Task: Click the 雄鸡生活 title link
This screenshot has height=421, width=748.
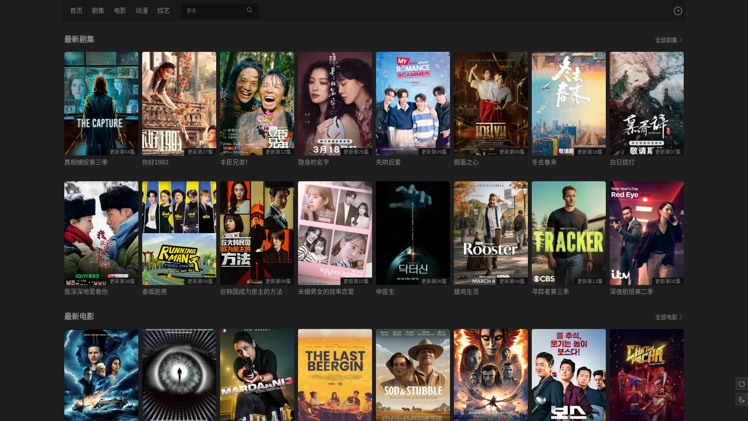Action: (466, 292)
